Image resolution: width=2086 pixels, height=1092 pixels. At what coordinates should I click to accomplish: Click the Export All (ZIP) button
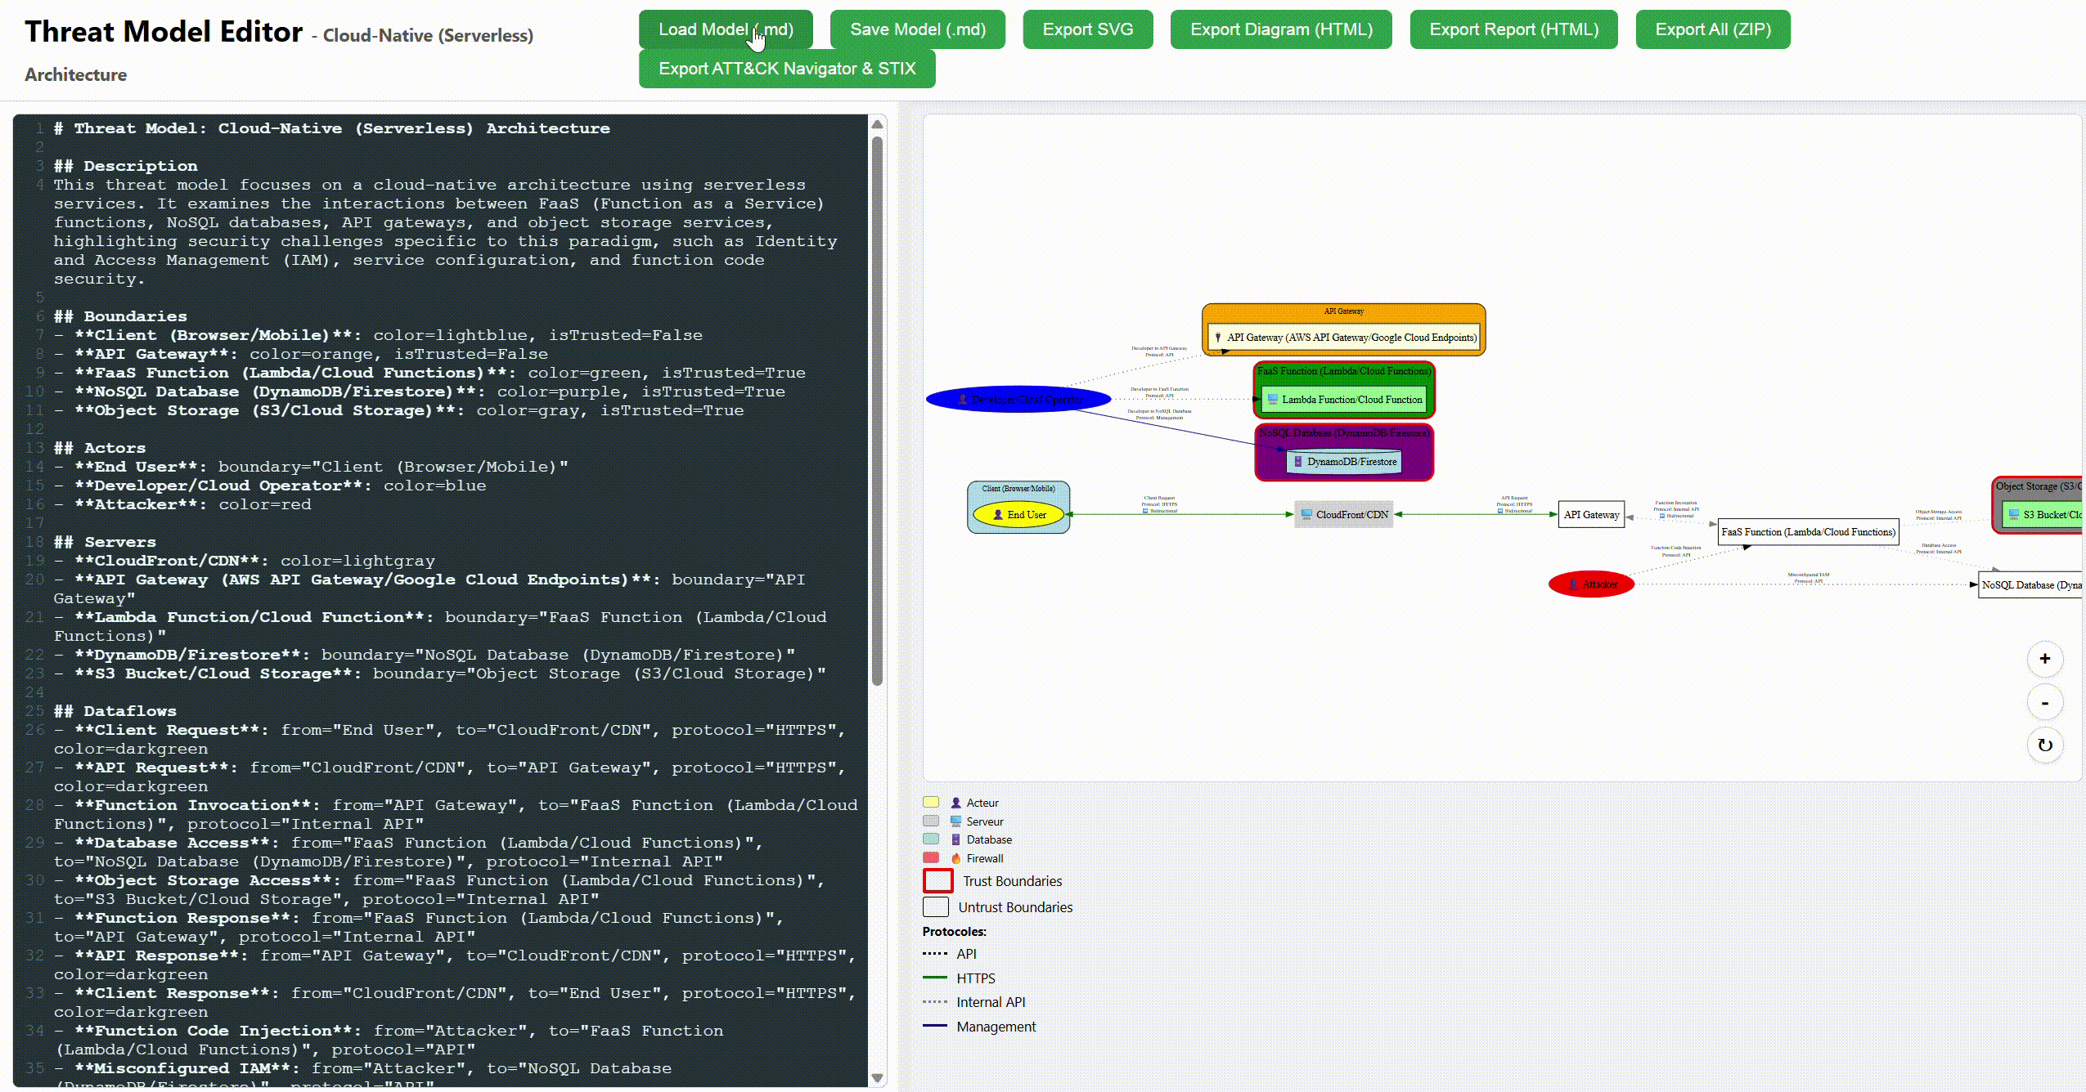(x=1712, y=29)
